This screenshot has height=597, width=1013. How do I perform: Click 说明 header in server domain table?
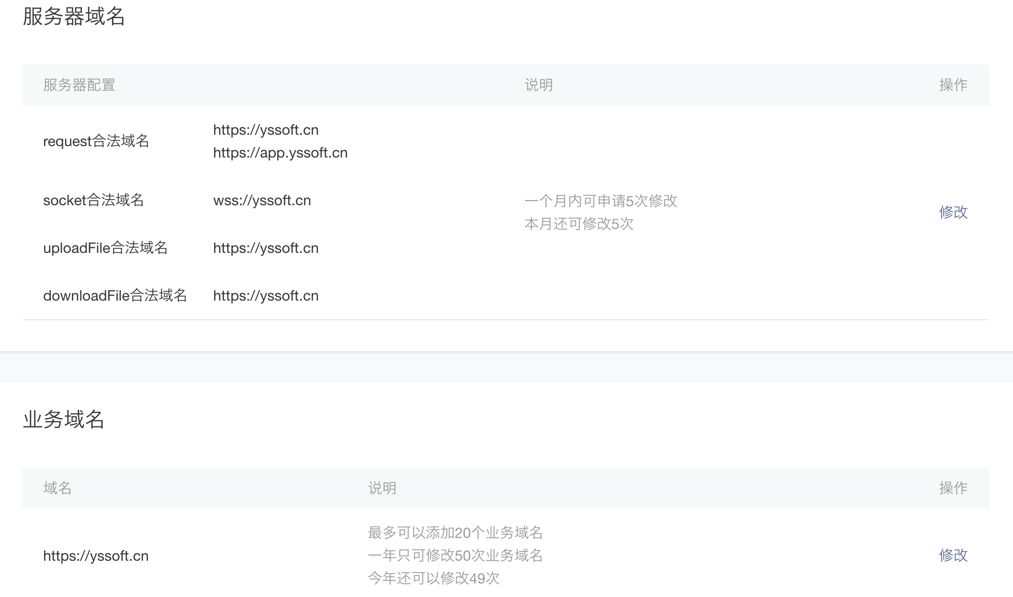point(539,84)
